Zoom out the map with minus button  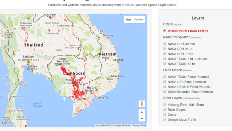tap(142, 119)
